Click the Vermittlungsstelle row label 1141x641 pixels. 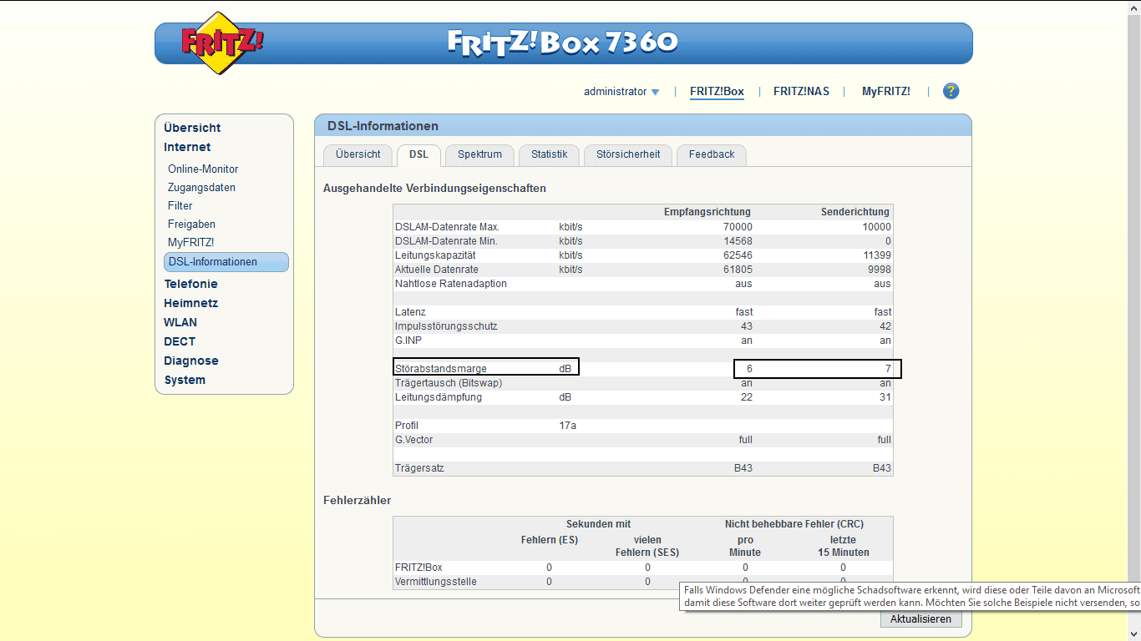pyautogui.click(x=436, y=582)
